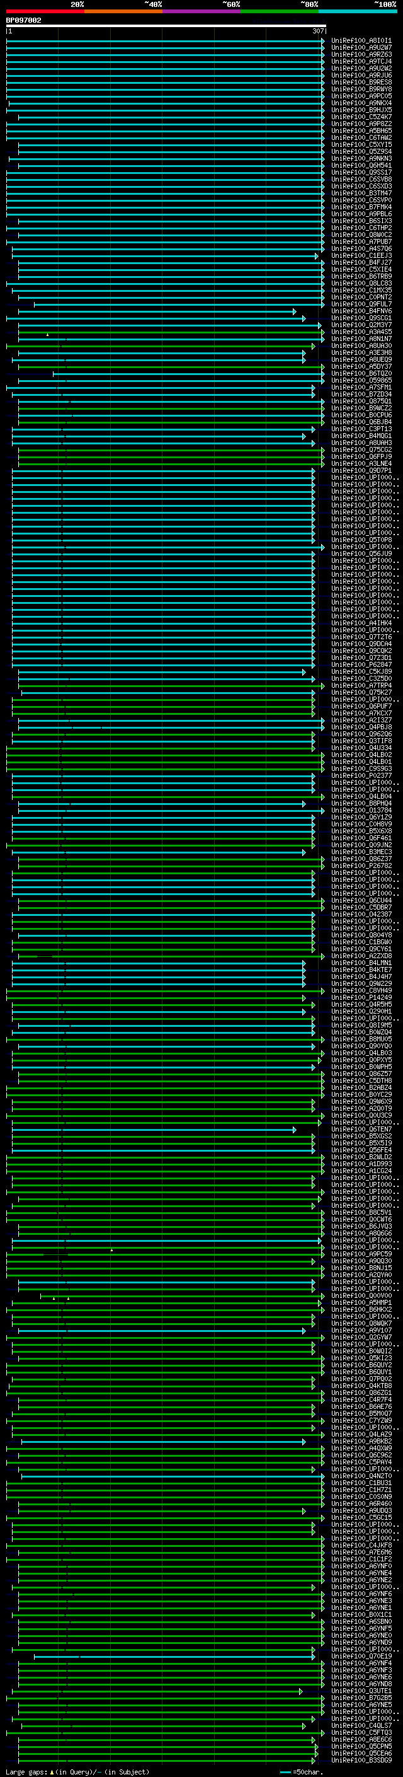
Task: Select the UniRef100_Q86ZG1 label
Action: pyautogui.click(x=361, y=1392)
